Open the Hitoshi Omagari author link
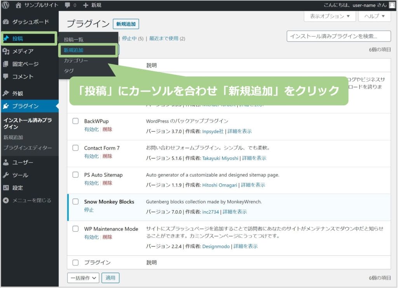 (x=220, y=185)
